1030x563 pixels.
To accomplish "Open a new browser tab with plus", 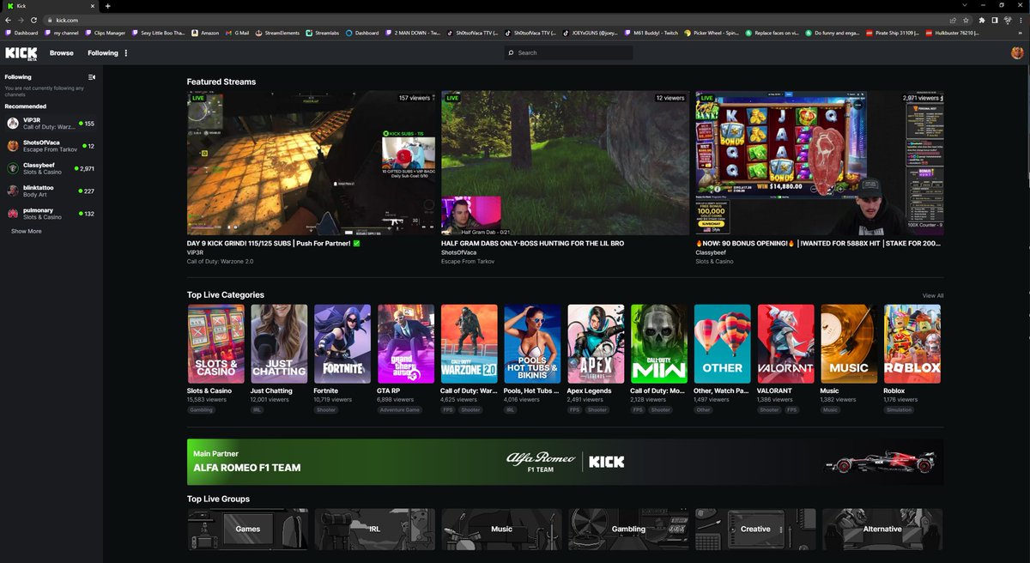I will click(x=108, y=6).
